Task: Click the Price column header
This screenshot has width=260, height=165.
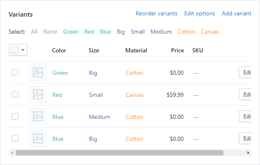Action: click(177, 50)
